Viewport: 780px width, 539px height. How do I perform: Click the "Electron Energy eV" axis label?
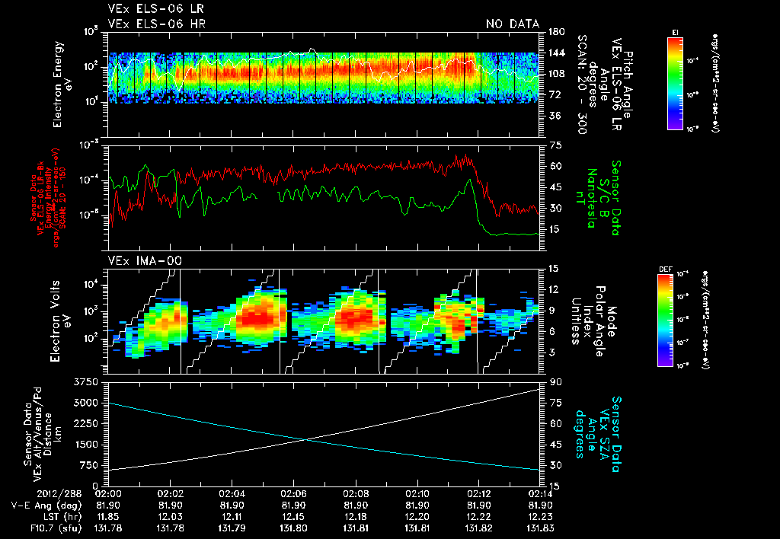coord(62,85)
